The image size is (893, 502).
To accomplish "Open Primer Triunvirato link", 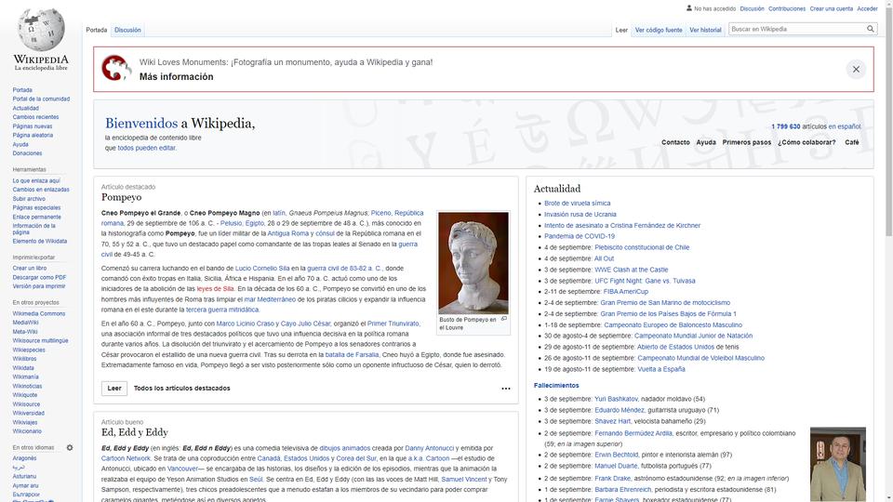I will click(393, 324).
